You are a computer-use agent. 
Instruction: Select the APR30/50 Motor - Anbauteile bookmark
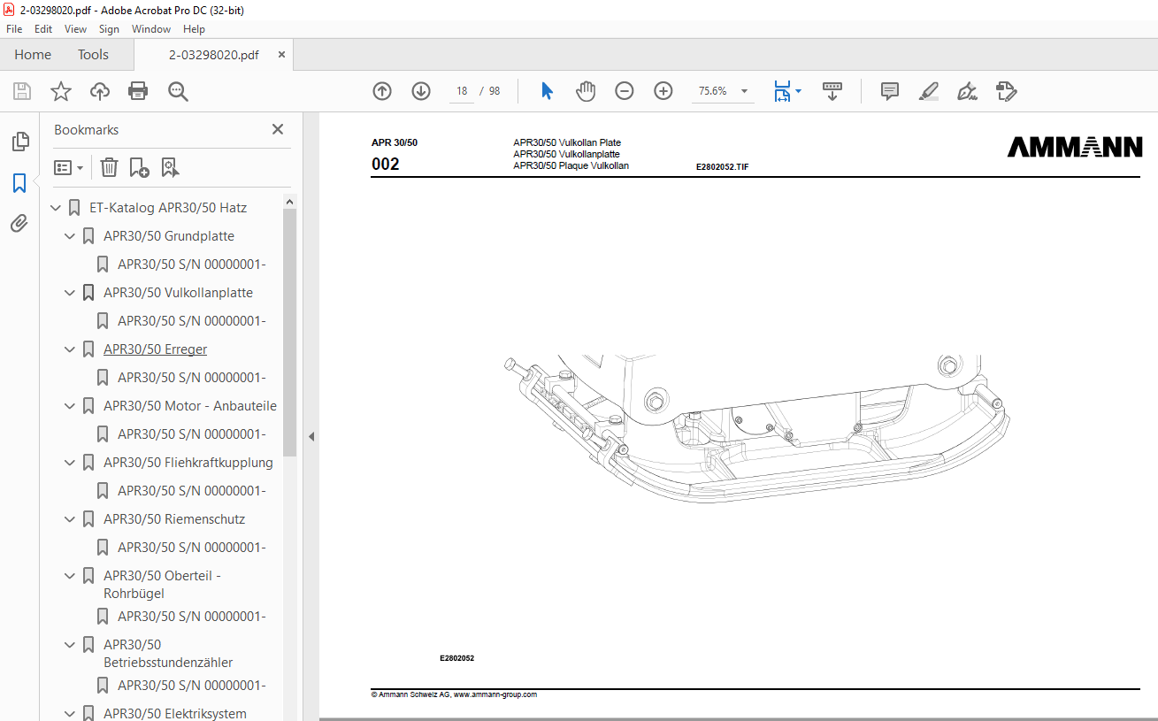[190, 406]
